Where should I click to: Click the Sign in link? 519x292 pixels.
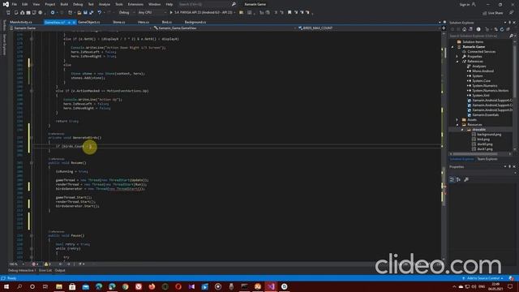[465, 4]
